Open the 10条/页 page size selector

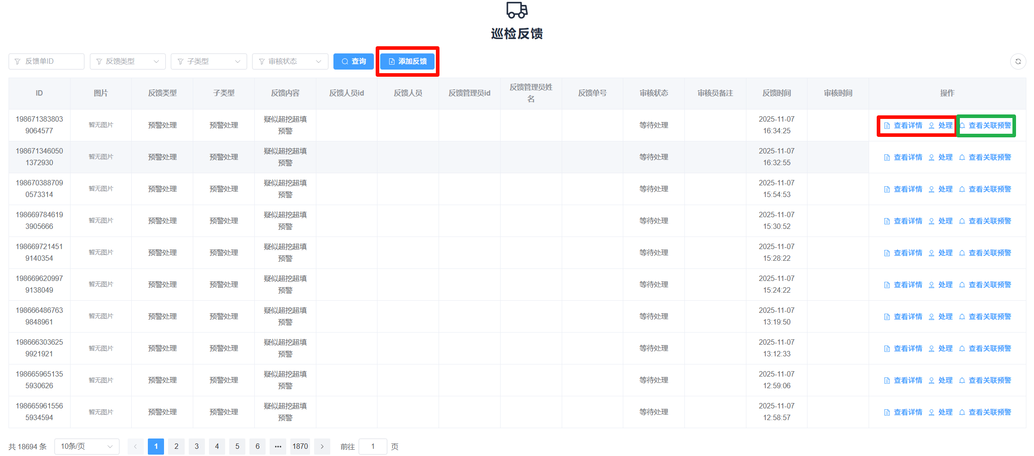coord(87,446)
